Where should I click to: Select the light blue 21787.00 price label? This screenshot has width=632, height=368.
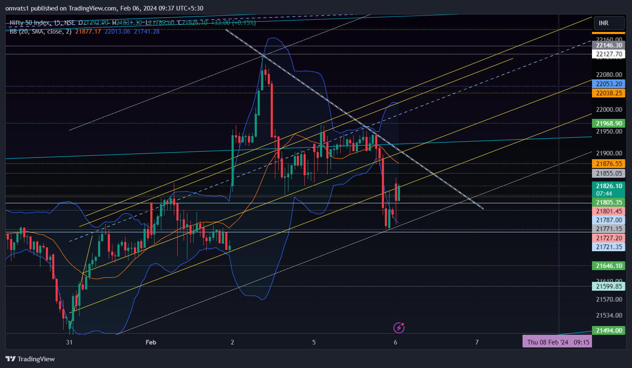(x=608, y=220)
